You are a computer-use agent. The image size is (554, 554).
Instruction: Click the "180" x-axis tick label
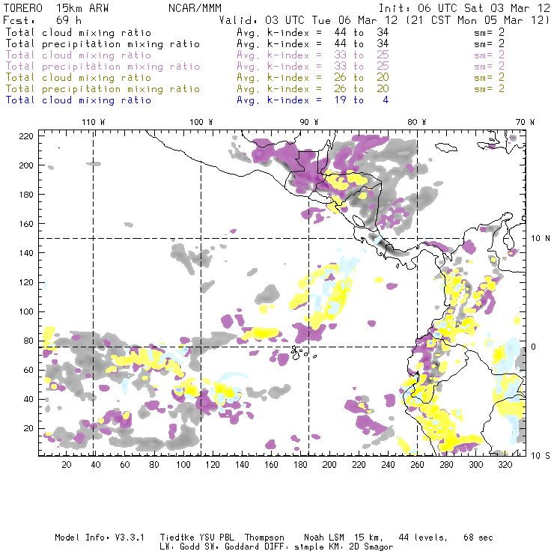point(300,465)
